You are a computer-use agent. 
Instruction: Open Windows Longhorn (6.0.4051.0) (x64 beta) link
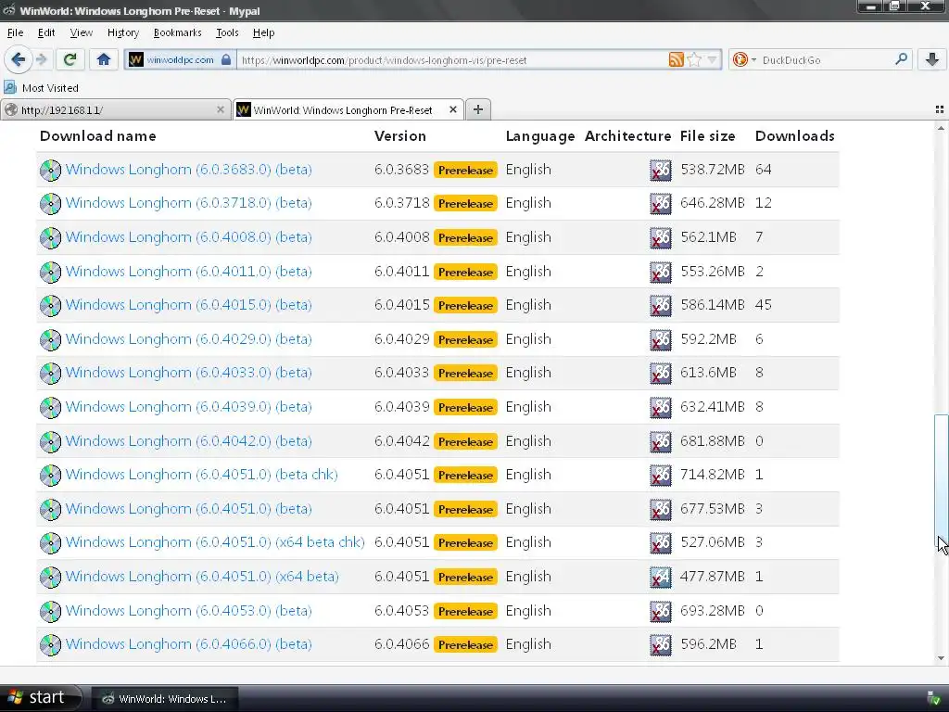(202, 577)
